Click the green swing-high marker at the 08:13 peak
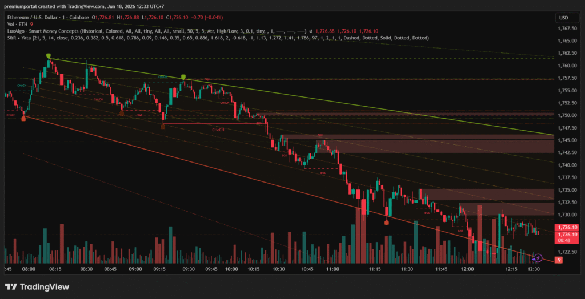The height and width of the screenshot is (299, 585). pos(49,56)
